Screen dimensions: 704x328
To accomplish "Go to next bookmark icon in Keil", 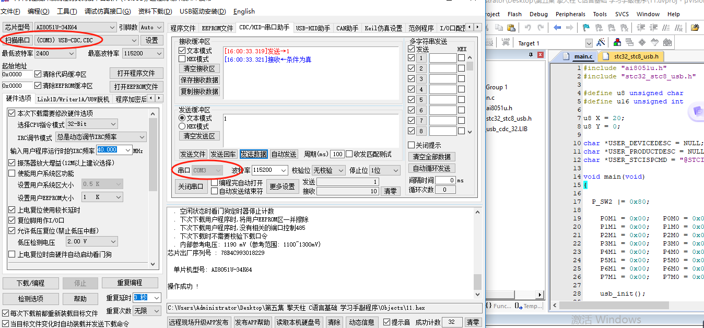I will [612, 27].
